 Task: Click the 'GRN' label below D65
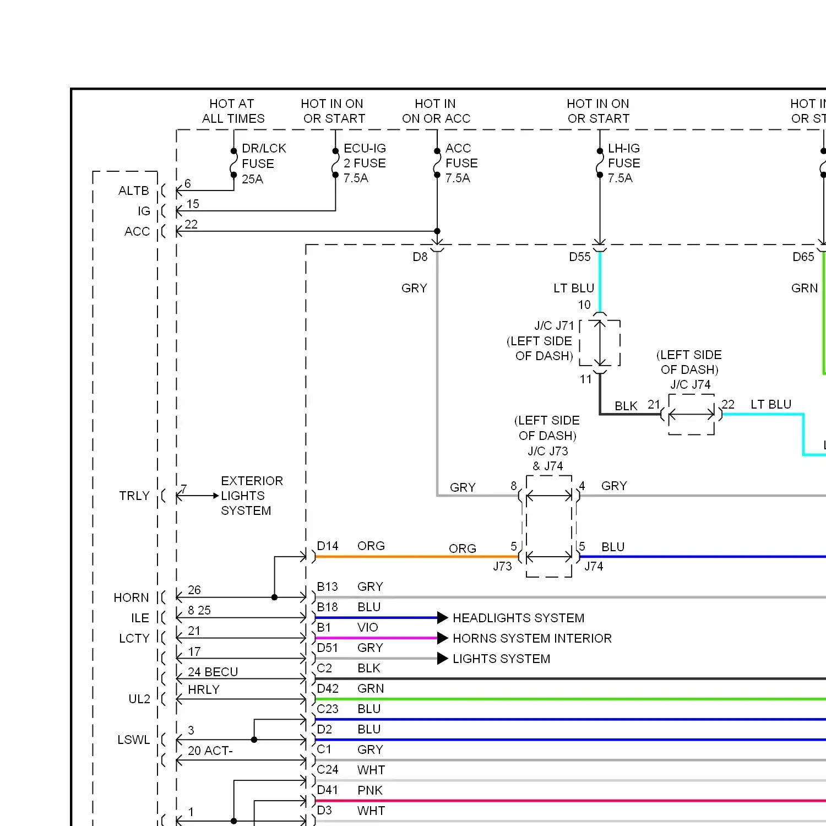tap(805, 289)
